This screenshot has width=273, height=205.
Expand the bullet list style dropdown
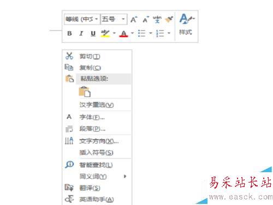click(x=151, y=33)
